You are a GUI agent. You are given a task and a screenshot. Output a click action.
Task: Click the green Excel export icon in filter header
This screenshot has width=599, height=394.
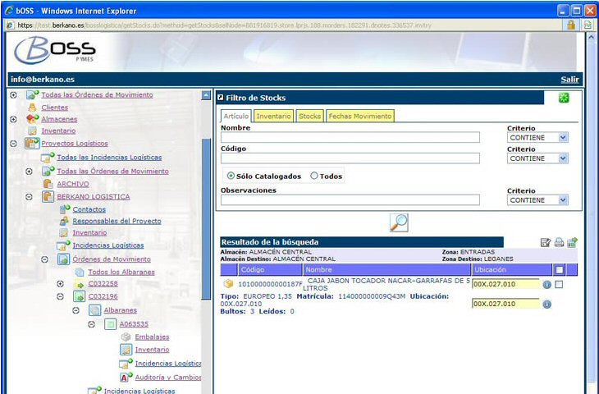point(564,98)
